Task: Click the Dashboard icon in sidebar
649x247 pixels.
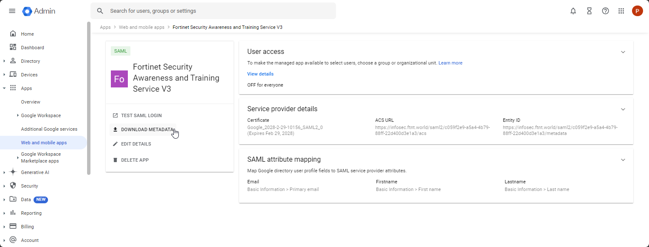Action: (13, 48)
